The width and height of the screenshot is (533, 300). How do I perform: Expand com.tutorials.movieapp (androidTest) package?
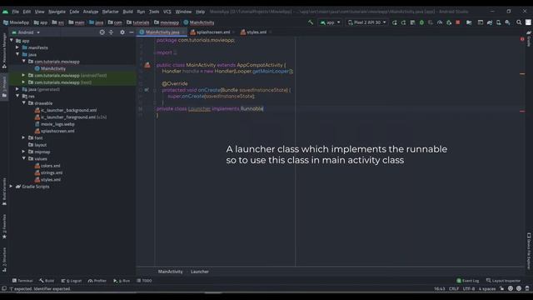pyautogui.click(x=23, y=75)
